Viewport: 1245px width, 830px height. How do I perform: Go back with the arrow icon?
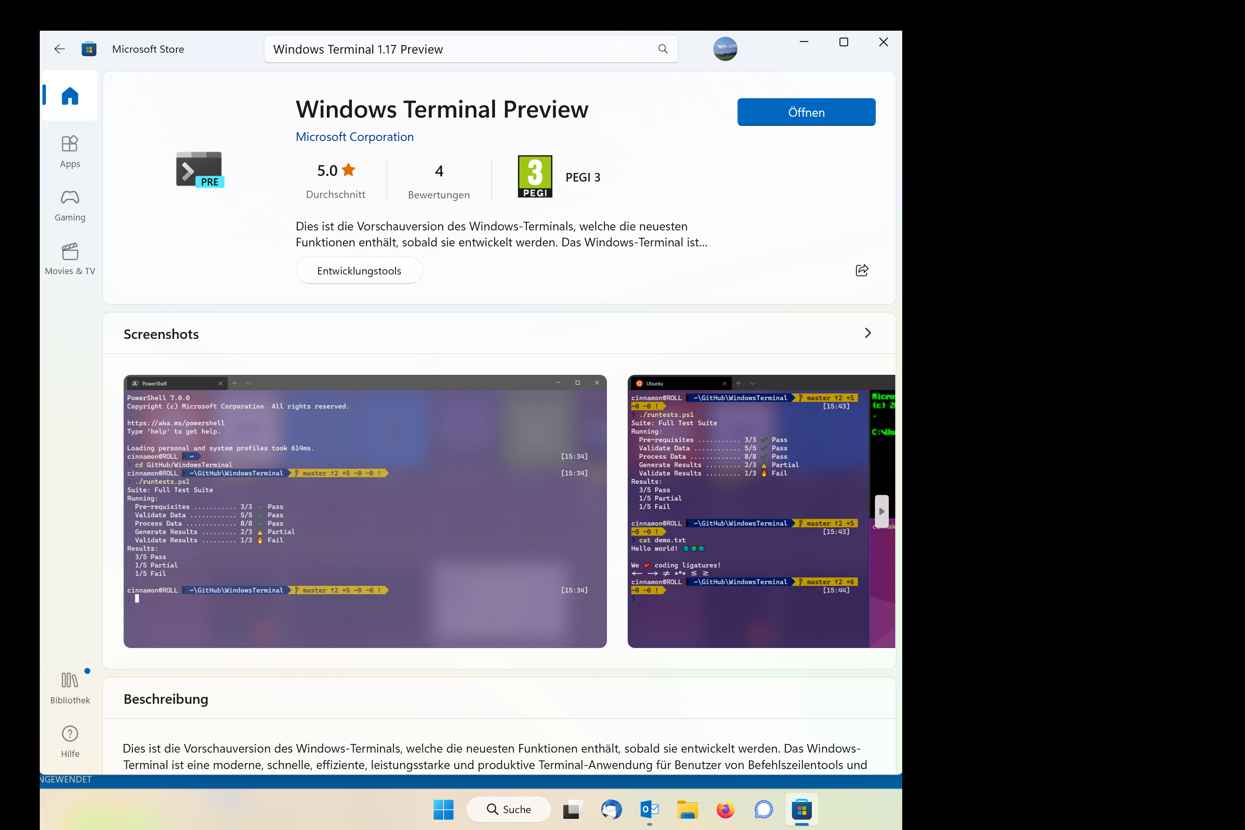[59, 49]
